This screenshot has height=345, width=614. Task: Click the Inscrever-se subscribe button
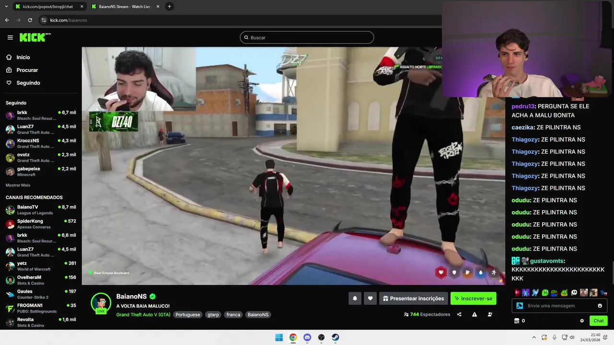tap(473, 299)
